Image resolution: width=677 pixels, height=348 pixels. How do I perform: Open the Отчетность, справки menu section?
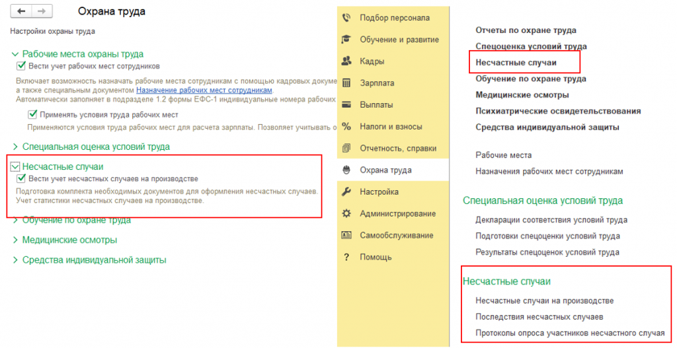393,149
